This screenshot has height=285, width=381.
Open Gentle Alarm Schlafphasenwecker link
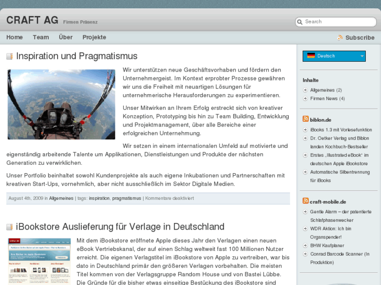click(341, 216)
